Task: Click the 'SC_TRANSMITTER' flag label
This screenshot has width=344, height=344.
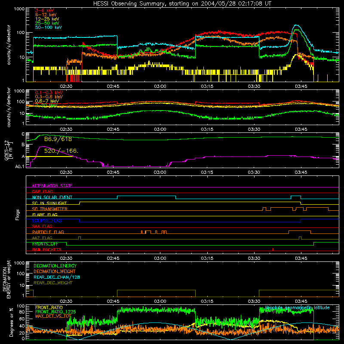Action: point(50,209)
